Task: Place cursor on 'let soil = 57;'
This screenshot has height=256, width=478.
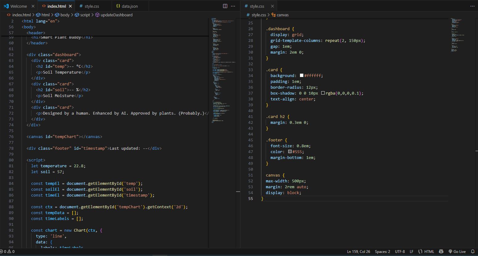Action: point(48,172)
